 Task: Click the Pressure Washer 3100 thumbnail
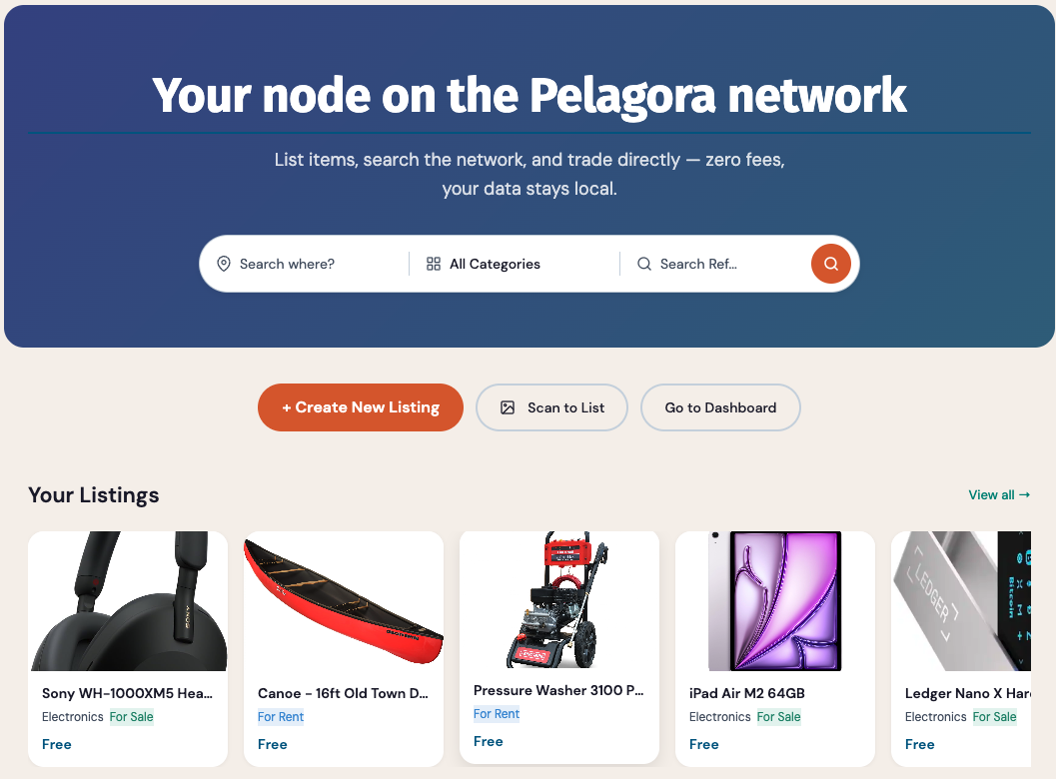559,600
